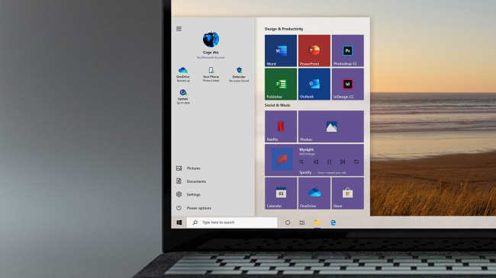This screenshot has width=496, height=278.
Task: Pause the Spotify playback
Action: tap(330, 161)
